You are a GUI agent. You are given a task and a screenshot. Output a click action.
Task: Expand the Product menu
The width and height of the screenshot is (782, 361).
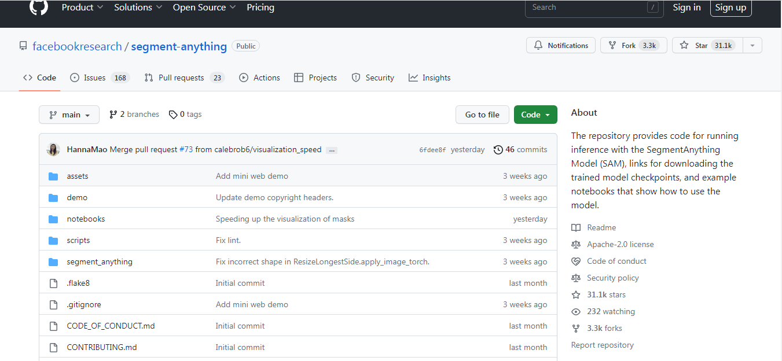pos(82,8)
